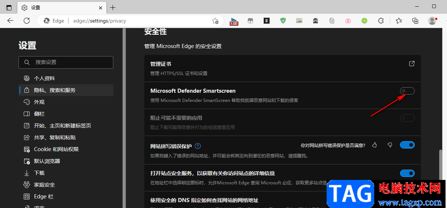Image resolution: width=447 pixels, height=208 pixels.
Task: Select the 设置 browser tab
Action: tap(62, 7)
